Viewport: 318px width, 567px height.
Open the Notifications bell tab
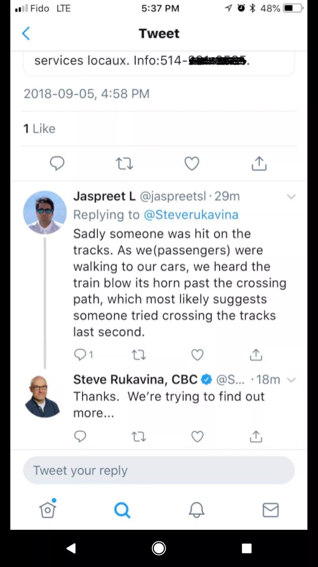pyautogui.click(x=196, y=510)
